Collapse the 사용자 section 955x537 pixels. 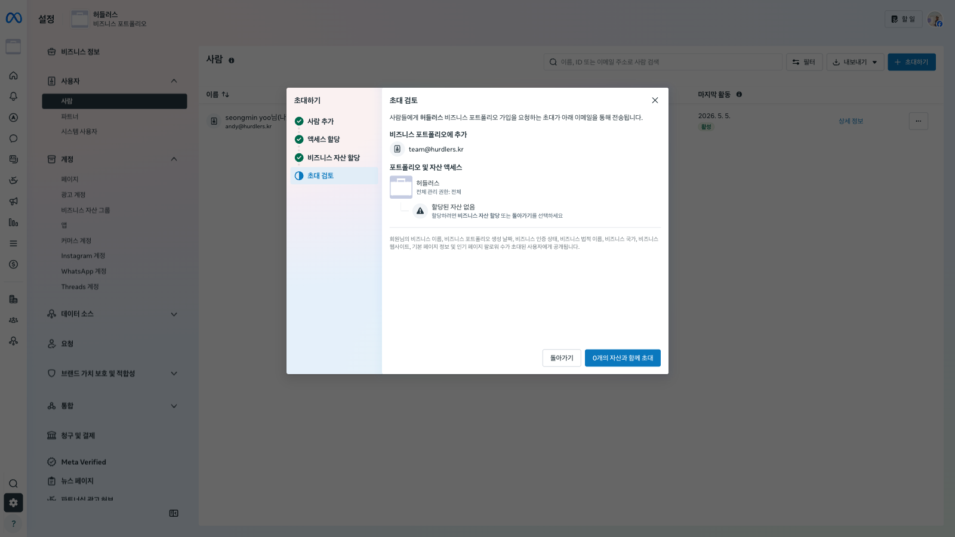click(x=174, y=81)
